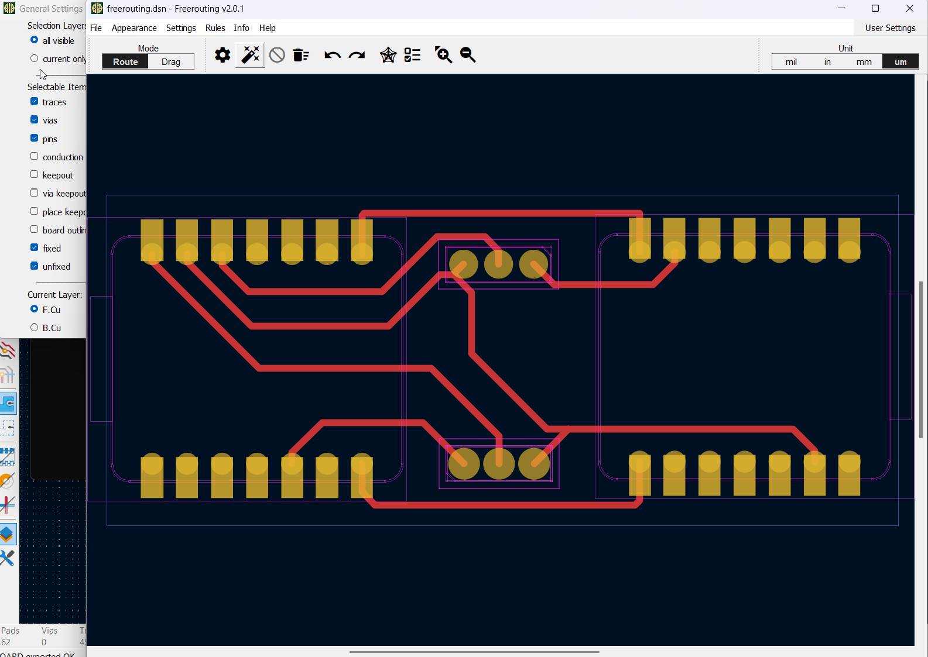Show incompletes with the spider web icon
Screen dimensions: 928x657
[388, 55]
